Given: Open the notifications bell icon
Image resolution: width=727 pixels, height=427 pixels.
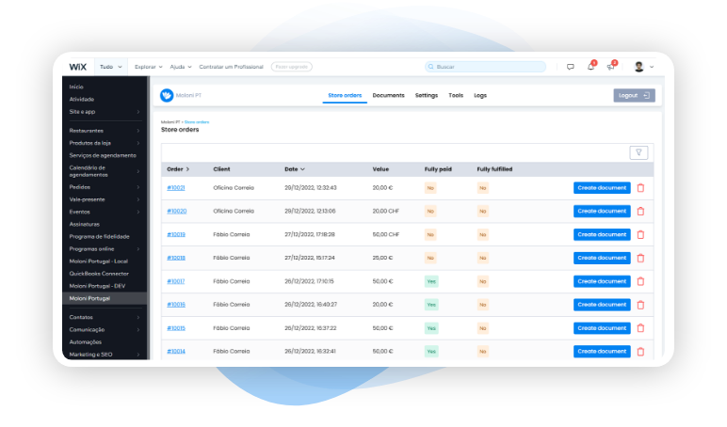Looking at the screenshot, I should [x=591, y=67].
